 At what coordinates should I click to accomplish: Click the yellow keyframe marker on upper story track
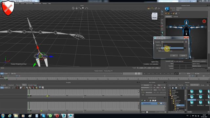47,96
